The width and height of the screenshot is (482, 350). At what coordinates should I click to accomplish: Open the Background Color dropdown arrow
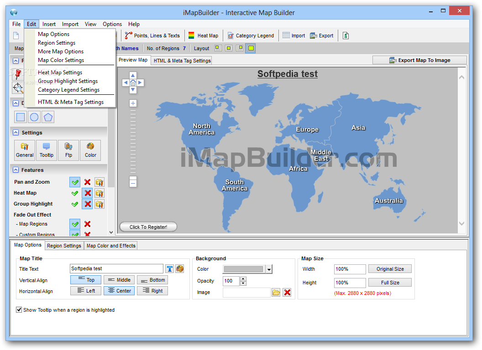click(x=269, y=269)
